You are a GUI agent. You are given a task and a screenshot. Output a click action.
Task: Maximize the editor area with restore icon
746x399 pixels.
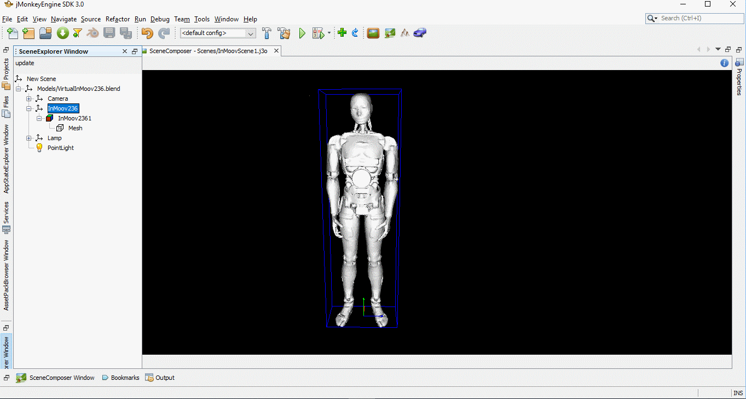pos(728,49)
